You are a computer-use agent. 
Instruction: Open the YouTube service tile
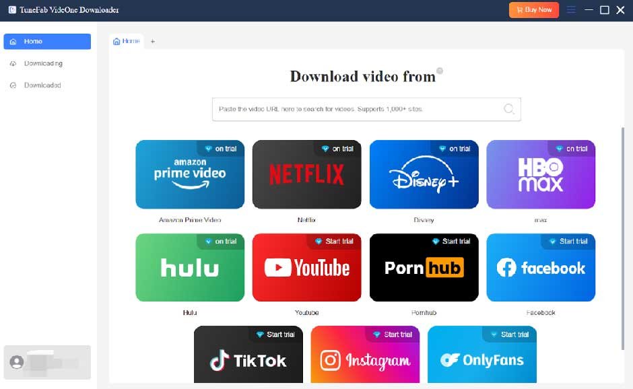click(307, 267)
